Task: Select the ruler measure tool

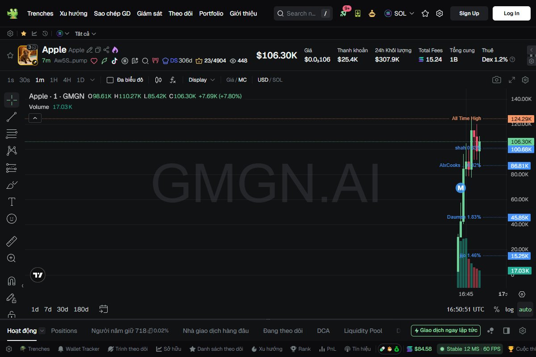Action: (x=12, y=241)
